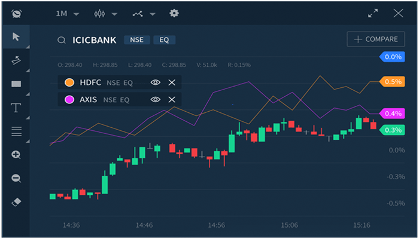Select the rectangle shape tool
419x239 pixels.
(x=16, y=84)
